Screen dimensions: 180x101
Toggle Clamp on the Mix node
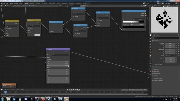[7, 29]
